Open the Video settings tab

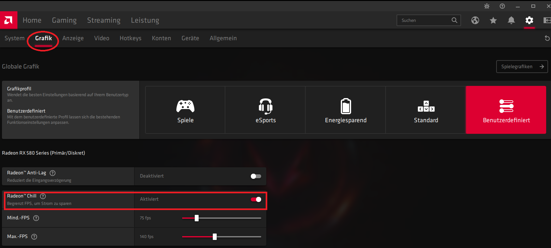pos(102,38)
